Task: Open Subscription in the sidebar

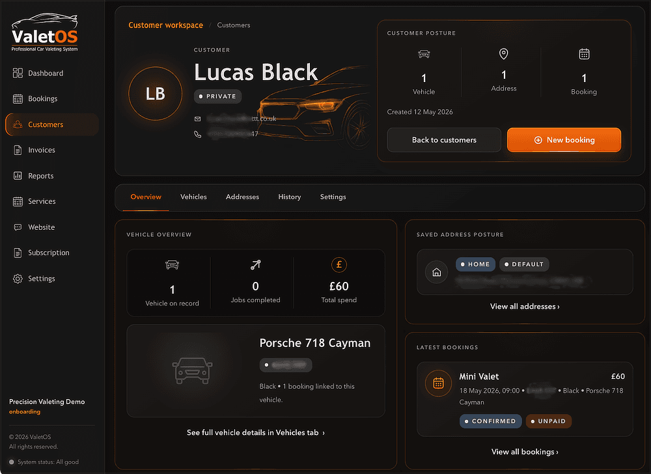Action: pos(52,253)
